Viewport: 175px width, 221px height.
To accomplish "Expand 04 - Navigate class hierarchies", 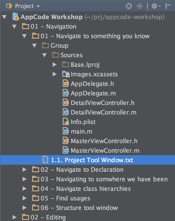I will (x=25, y=189).
